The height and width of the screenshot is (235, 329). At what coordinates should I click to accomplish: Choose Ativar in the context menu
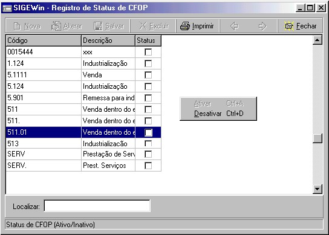pos(218,103)
